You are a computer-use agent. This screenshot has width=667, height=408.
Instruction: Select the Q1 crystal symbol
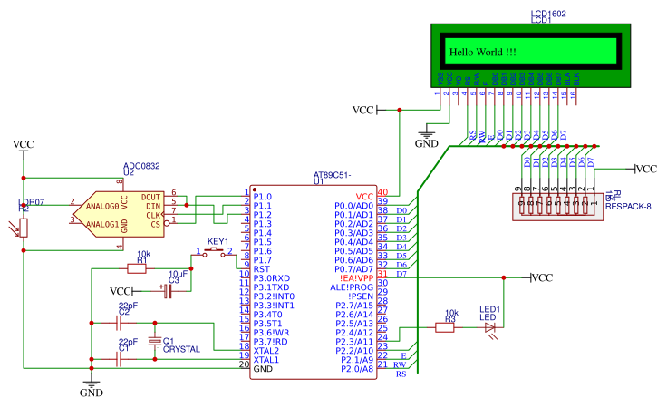click(155, 341)
